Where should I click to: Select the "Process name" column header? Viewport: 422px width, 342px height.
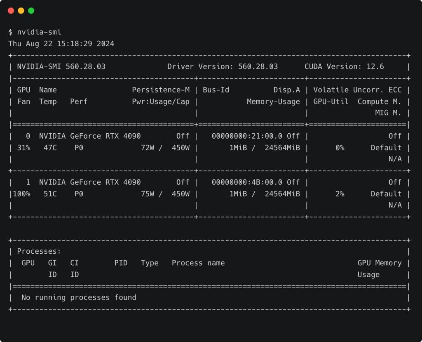tap(198, 263)
